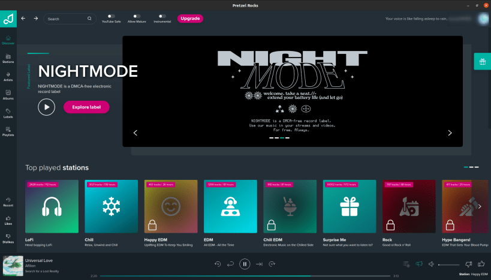Open Recent in the sidebar

[x=8, y=202]
